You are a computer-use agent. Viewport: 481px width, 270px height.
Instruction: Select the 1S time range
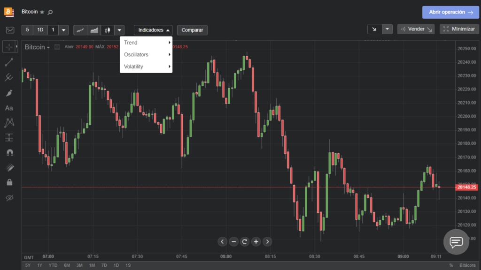click(128, 265)
